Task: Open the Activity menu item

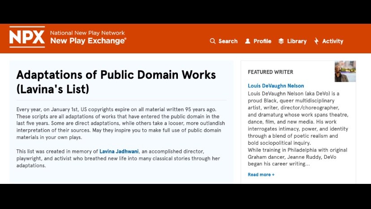Action: (x=328, y=41)
